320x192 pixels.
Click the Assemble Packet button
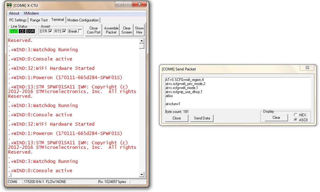coord(111,30)
